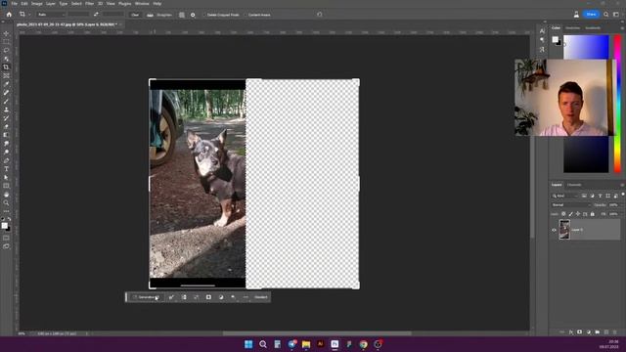Open the Layer menu

[x=51, y=4]
